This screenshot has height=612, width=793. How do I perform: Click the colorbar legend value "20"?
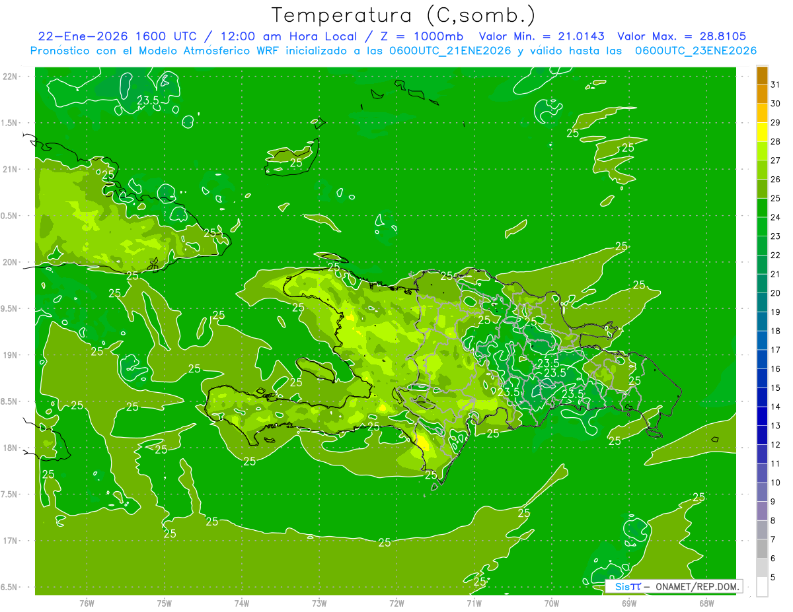tap(775, 293)
